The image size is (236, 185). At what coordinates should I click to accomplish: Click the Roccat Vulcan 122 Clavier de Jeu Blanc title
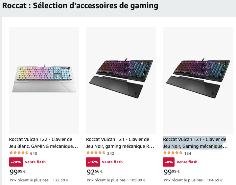point(44,143)
